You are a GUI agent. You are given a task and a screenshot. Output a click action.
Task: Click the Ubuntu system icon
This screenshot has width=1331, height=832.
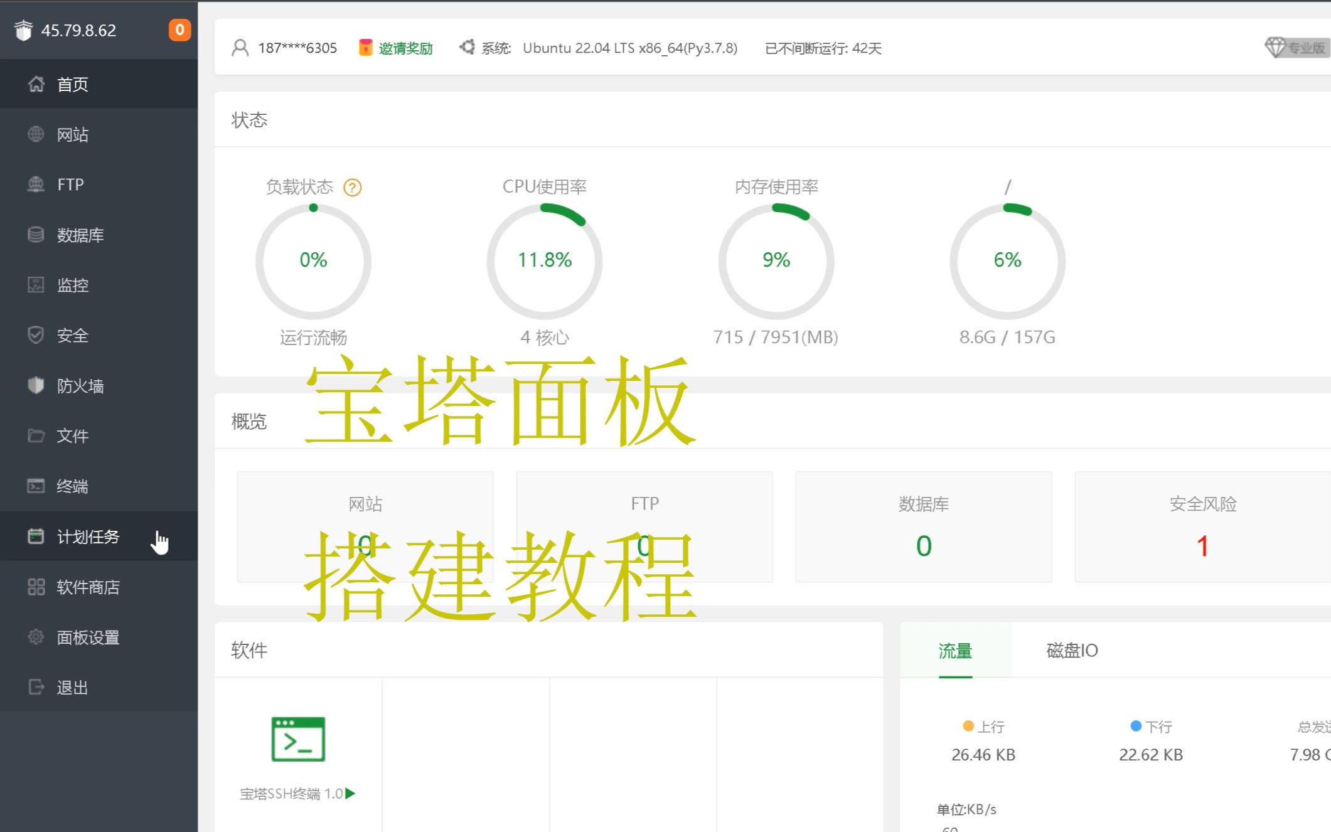tap(466, 47)
